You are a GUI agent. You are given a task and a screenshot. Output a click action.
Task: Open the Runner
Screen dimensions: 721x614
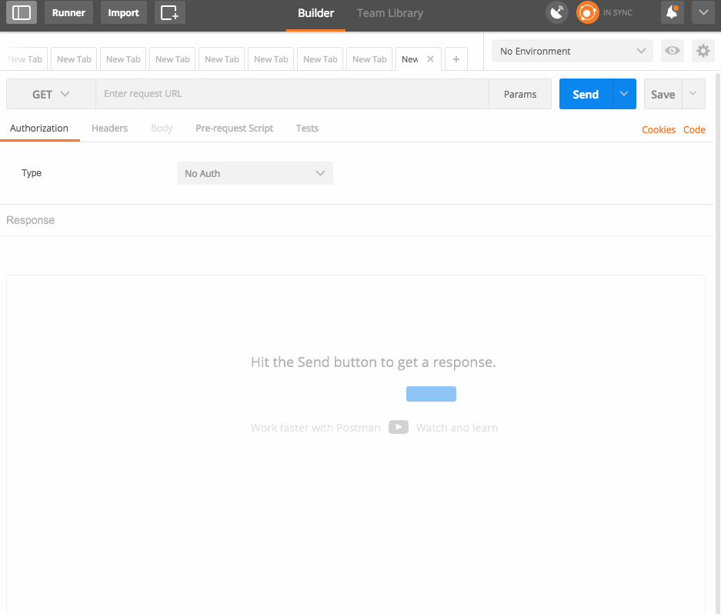68,12
